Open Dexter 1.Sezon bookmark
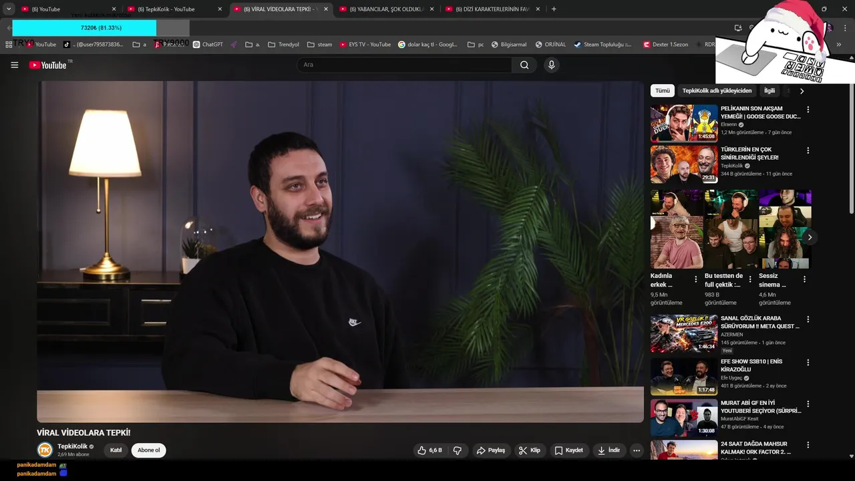The width and height of the screenshot is (855, 481). [665, 45]
